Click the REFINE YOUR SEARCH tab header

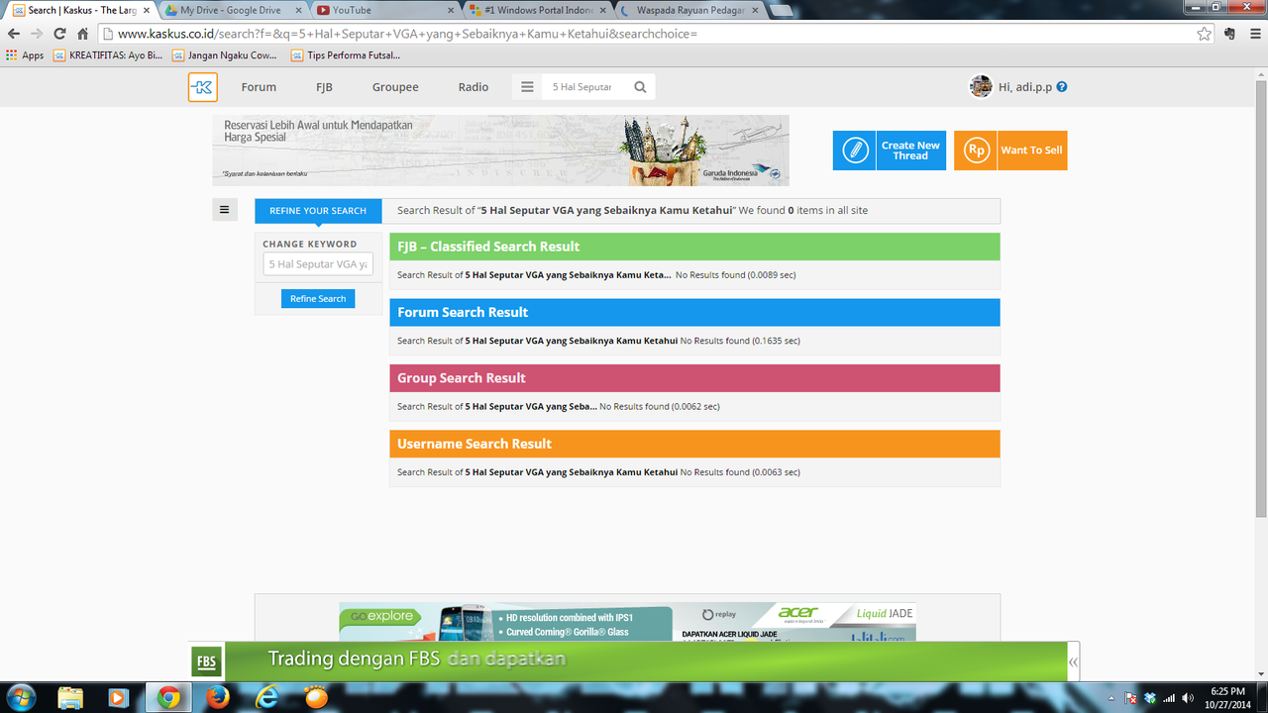click(318, 211)
